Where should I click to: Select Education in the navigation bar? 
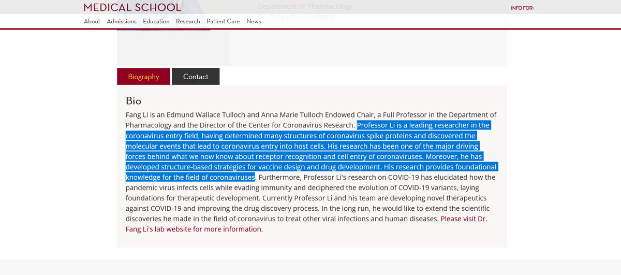(x=156, y=21)
